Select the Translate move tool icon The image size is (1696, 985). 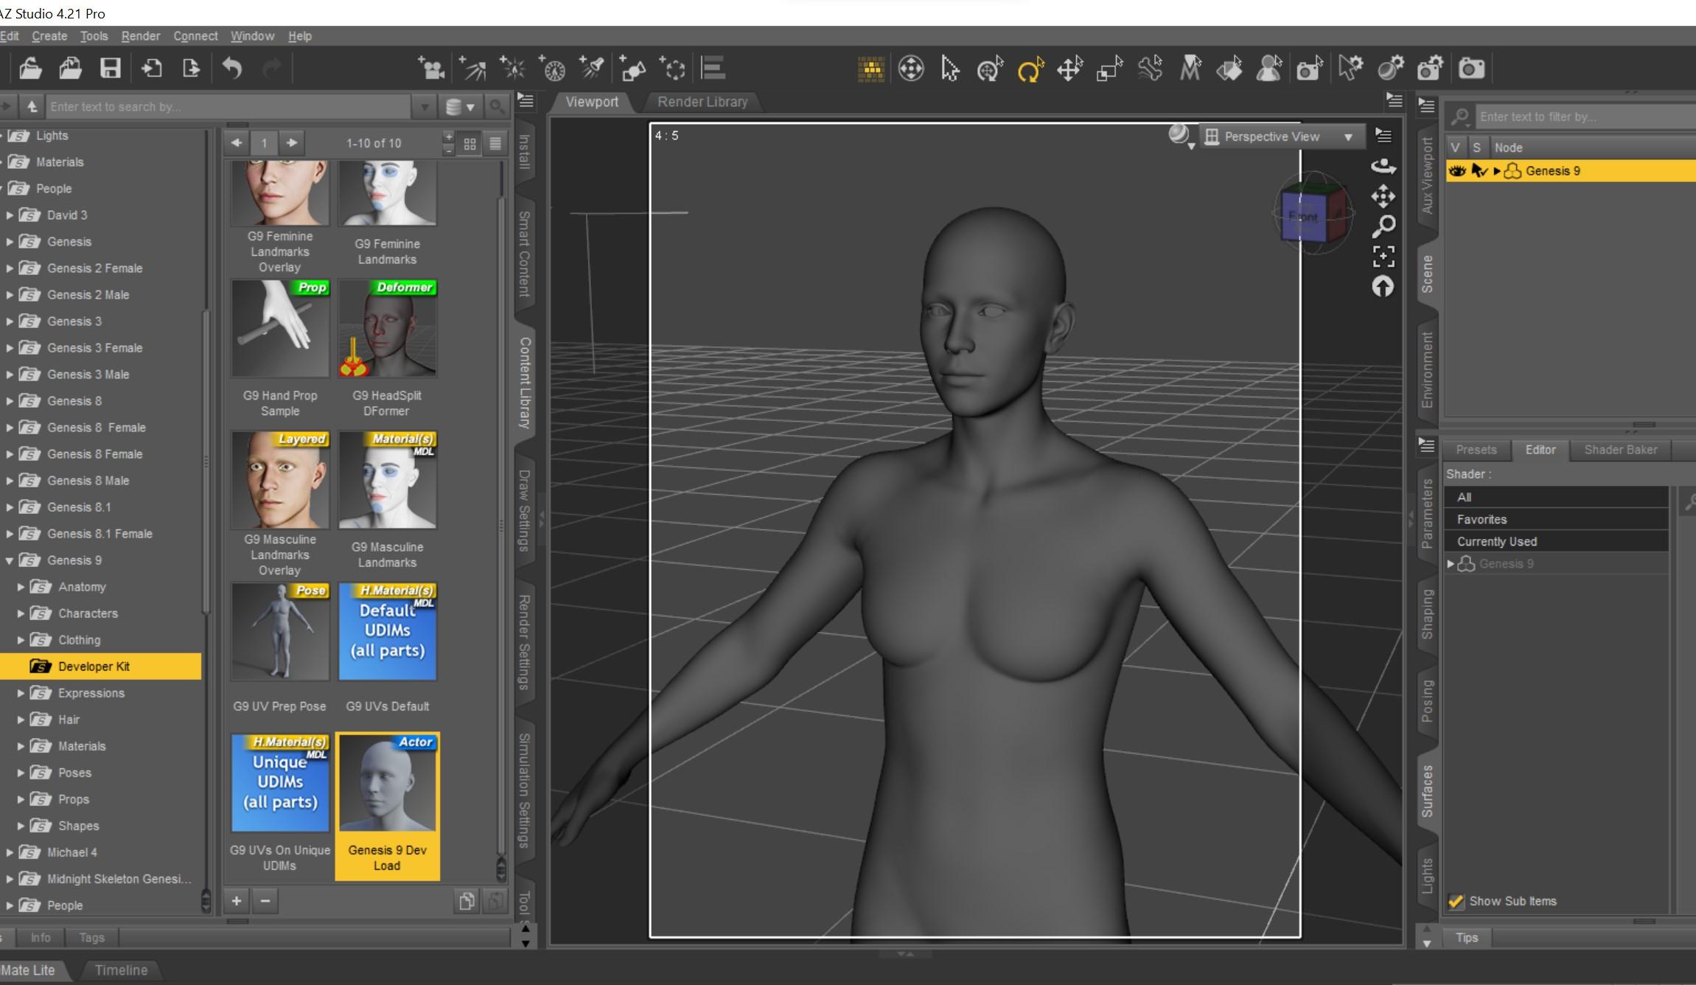pos(1069,69)
